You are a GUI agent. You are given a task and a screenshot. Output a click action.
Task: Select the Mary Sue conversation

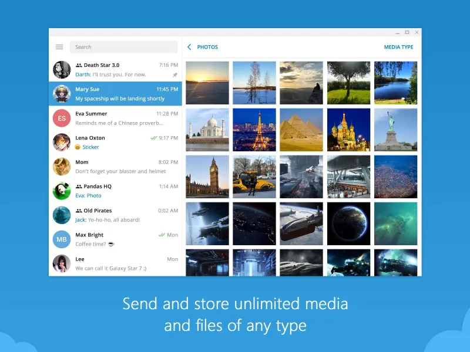115,94
